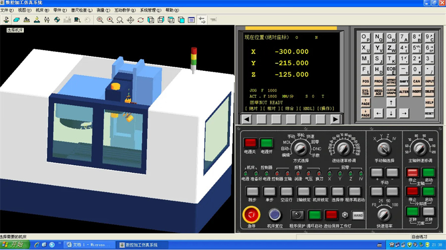
Task: Click the rotate view toolbar icon
Action: pos(141,20)
